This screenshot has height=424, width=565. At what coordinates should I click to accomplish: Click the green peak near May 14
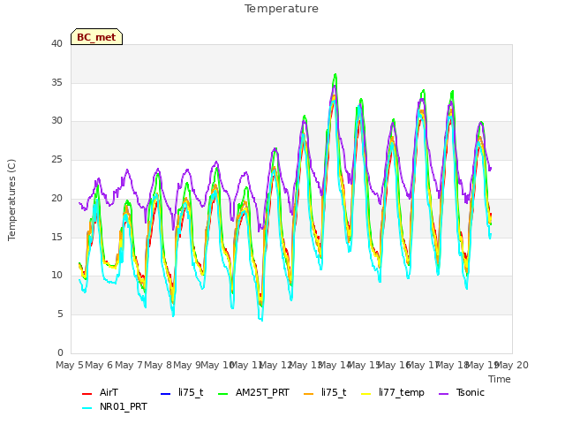coord(335,74)
